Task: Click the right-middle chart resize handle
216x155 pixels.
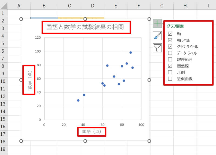Action: [149, 80]
